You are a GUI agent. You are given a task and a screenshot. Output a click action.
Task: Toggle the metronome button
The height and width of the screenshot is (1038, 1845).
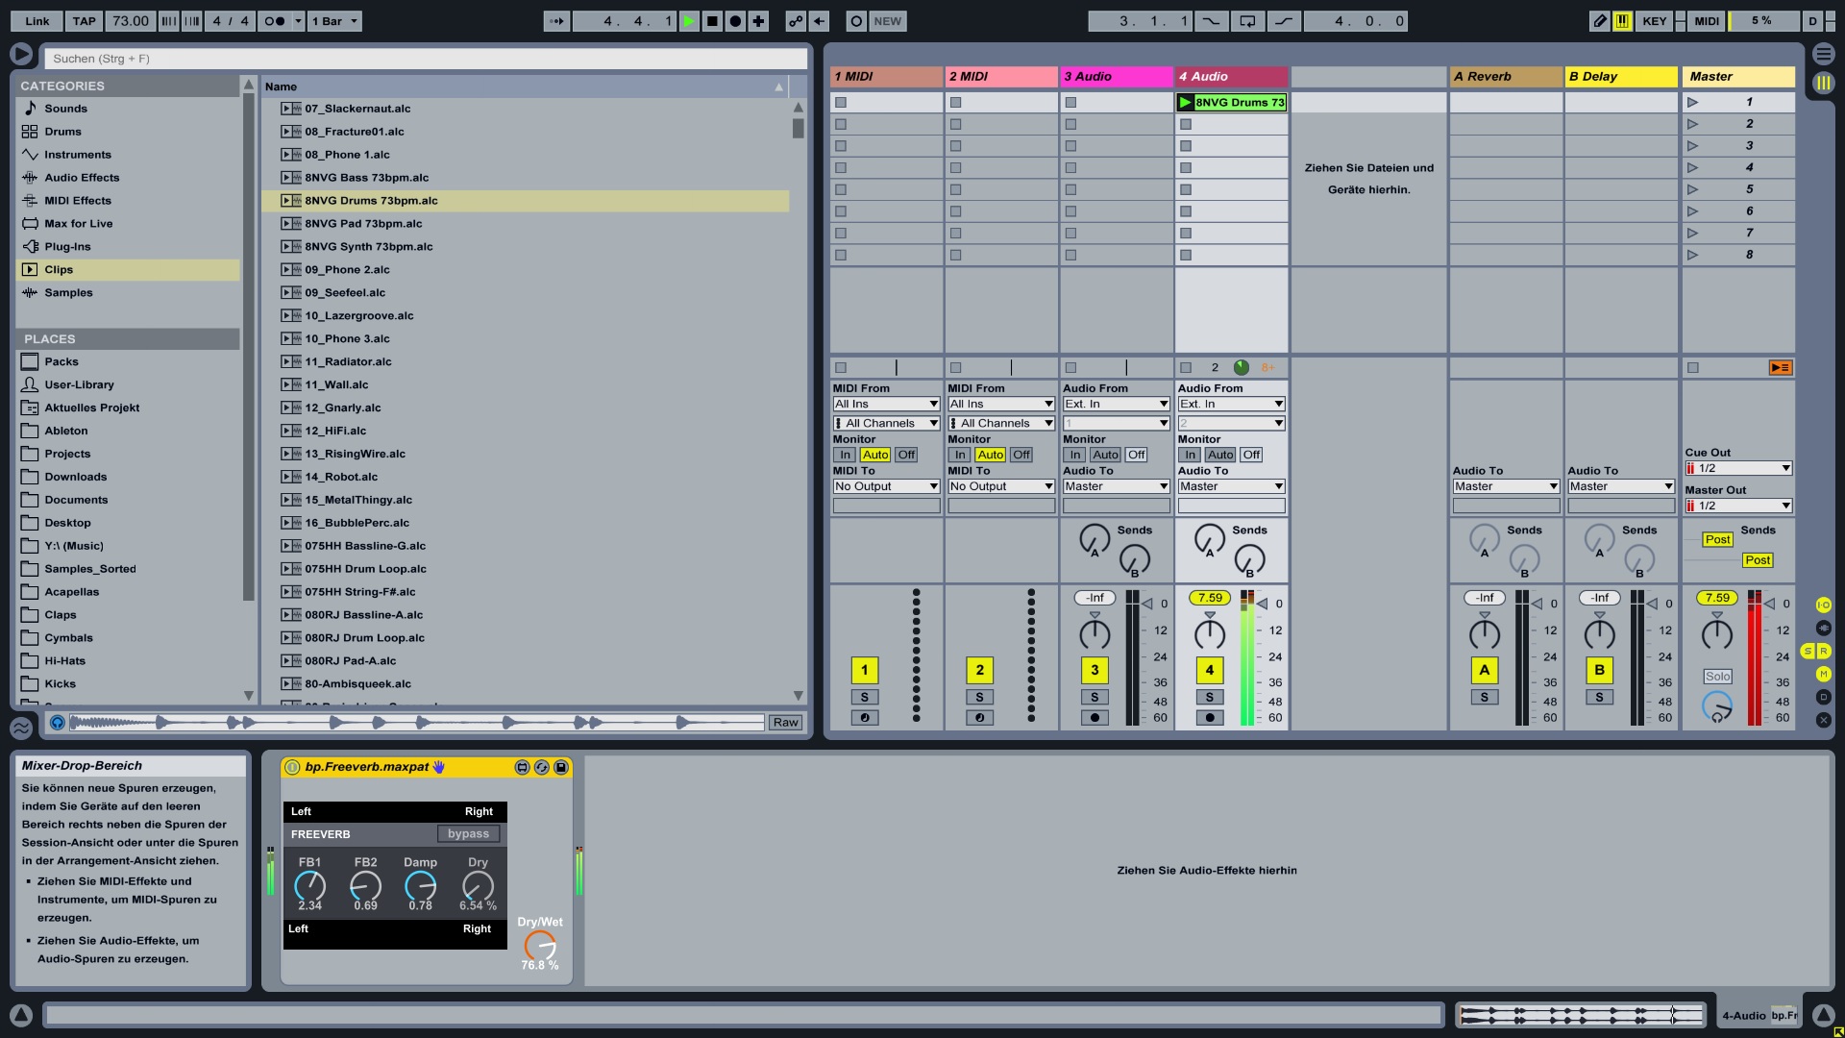pos(274,21)
